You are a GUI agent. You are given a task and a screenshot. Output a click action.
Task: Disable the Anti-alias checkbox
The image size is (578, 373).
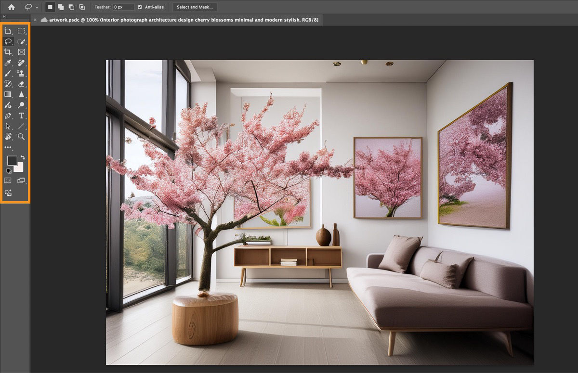(141, 7)
